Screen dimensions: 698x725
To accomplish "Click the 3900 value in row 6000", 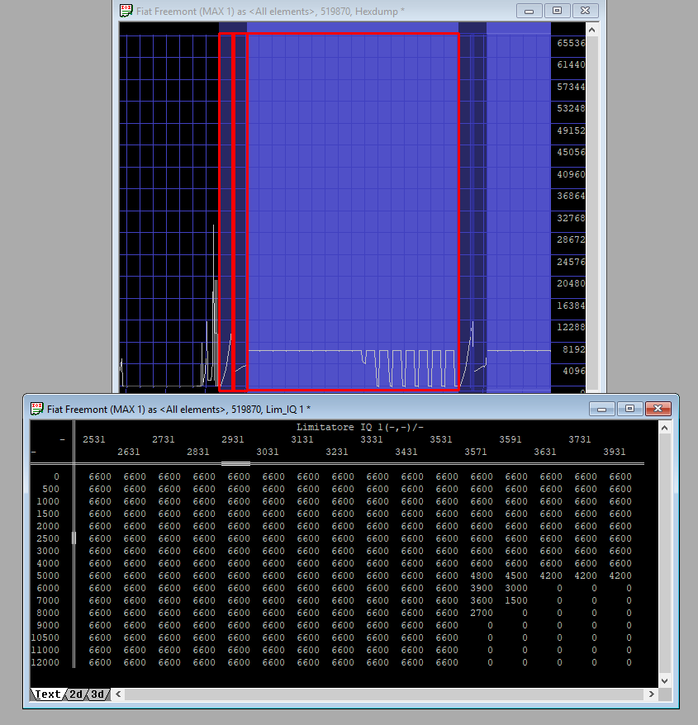I will coord(481,588).
